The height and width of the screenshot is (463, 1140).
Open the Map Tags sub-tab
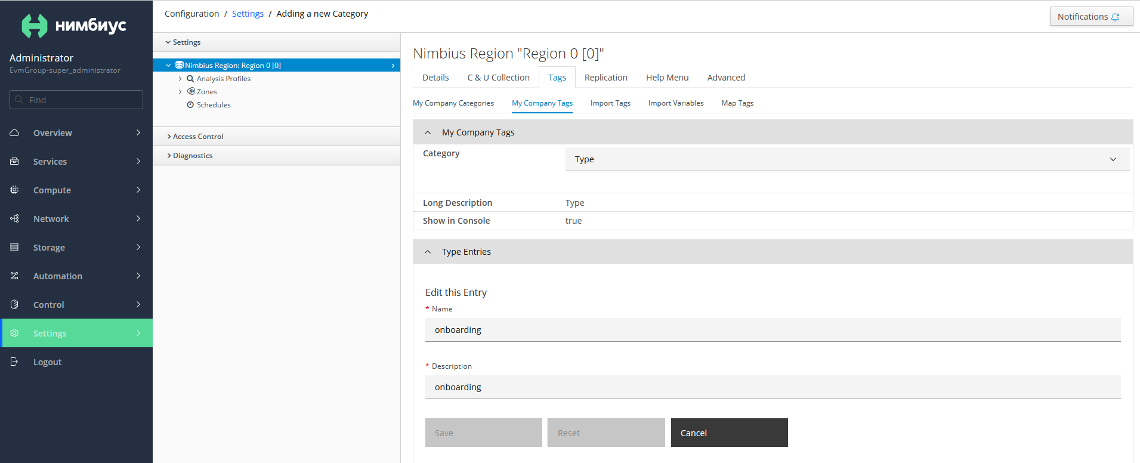coord(737,103)
